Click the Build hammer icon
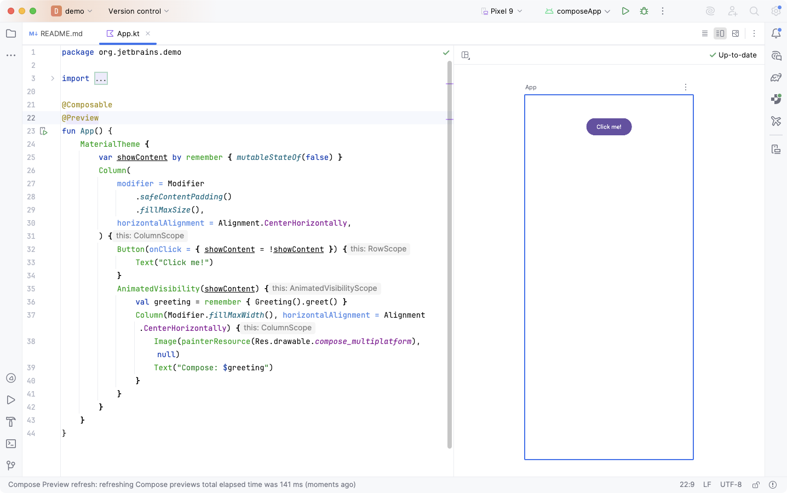This screenshot has width=787, height=493. coord(10,422)
